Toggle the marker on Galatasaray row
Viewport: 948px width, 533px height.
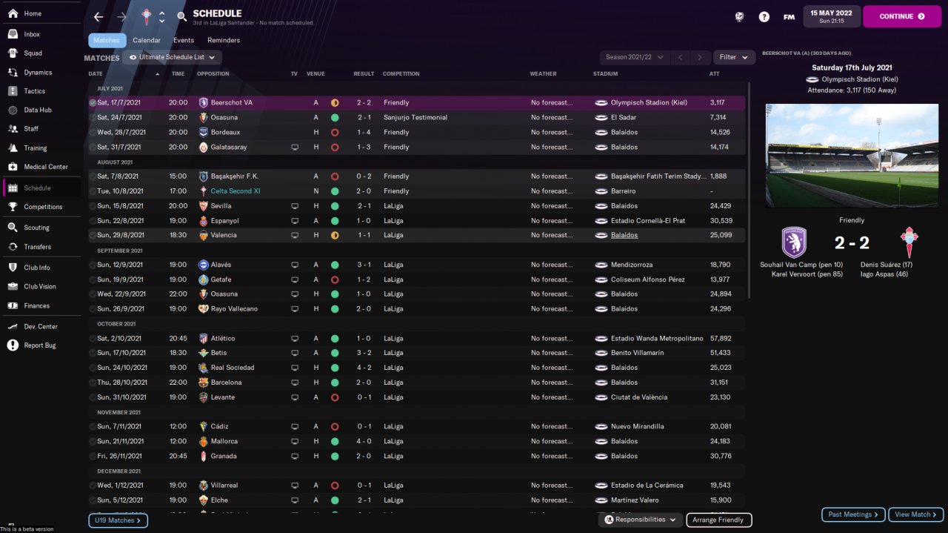click(x=93, y=148)
